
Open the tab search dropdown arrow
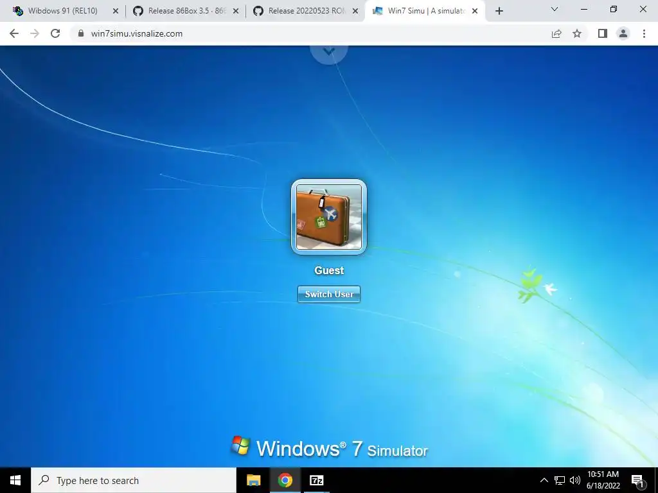555,9
